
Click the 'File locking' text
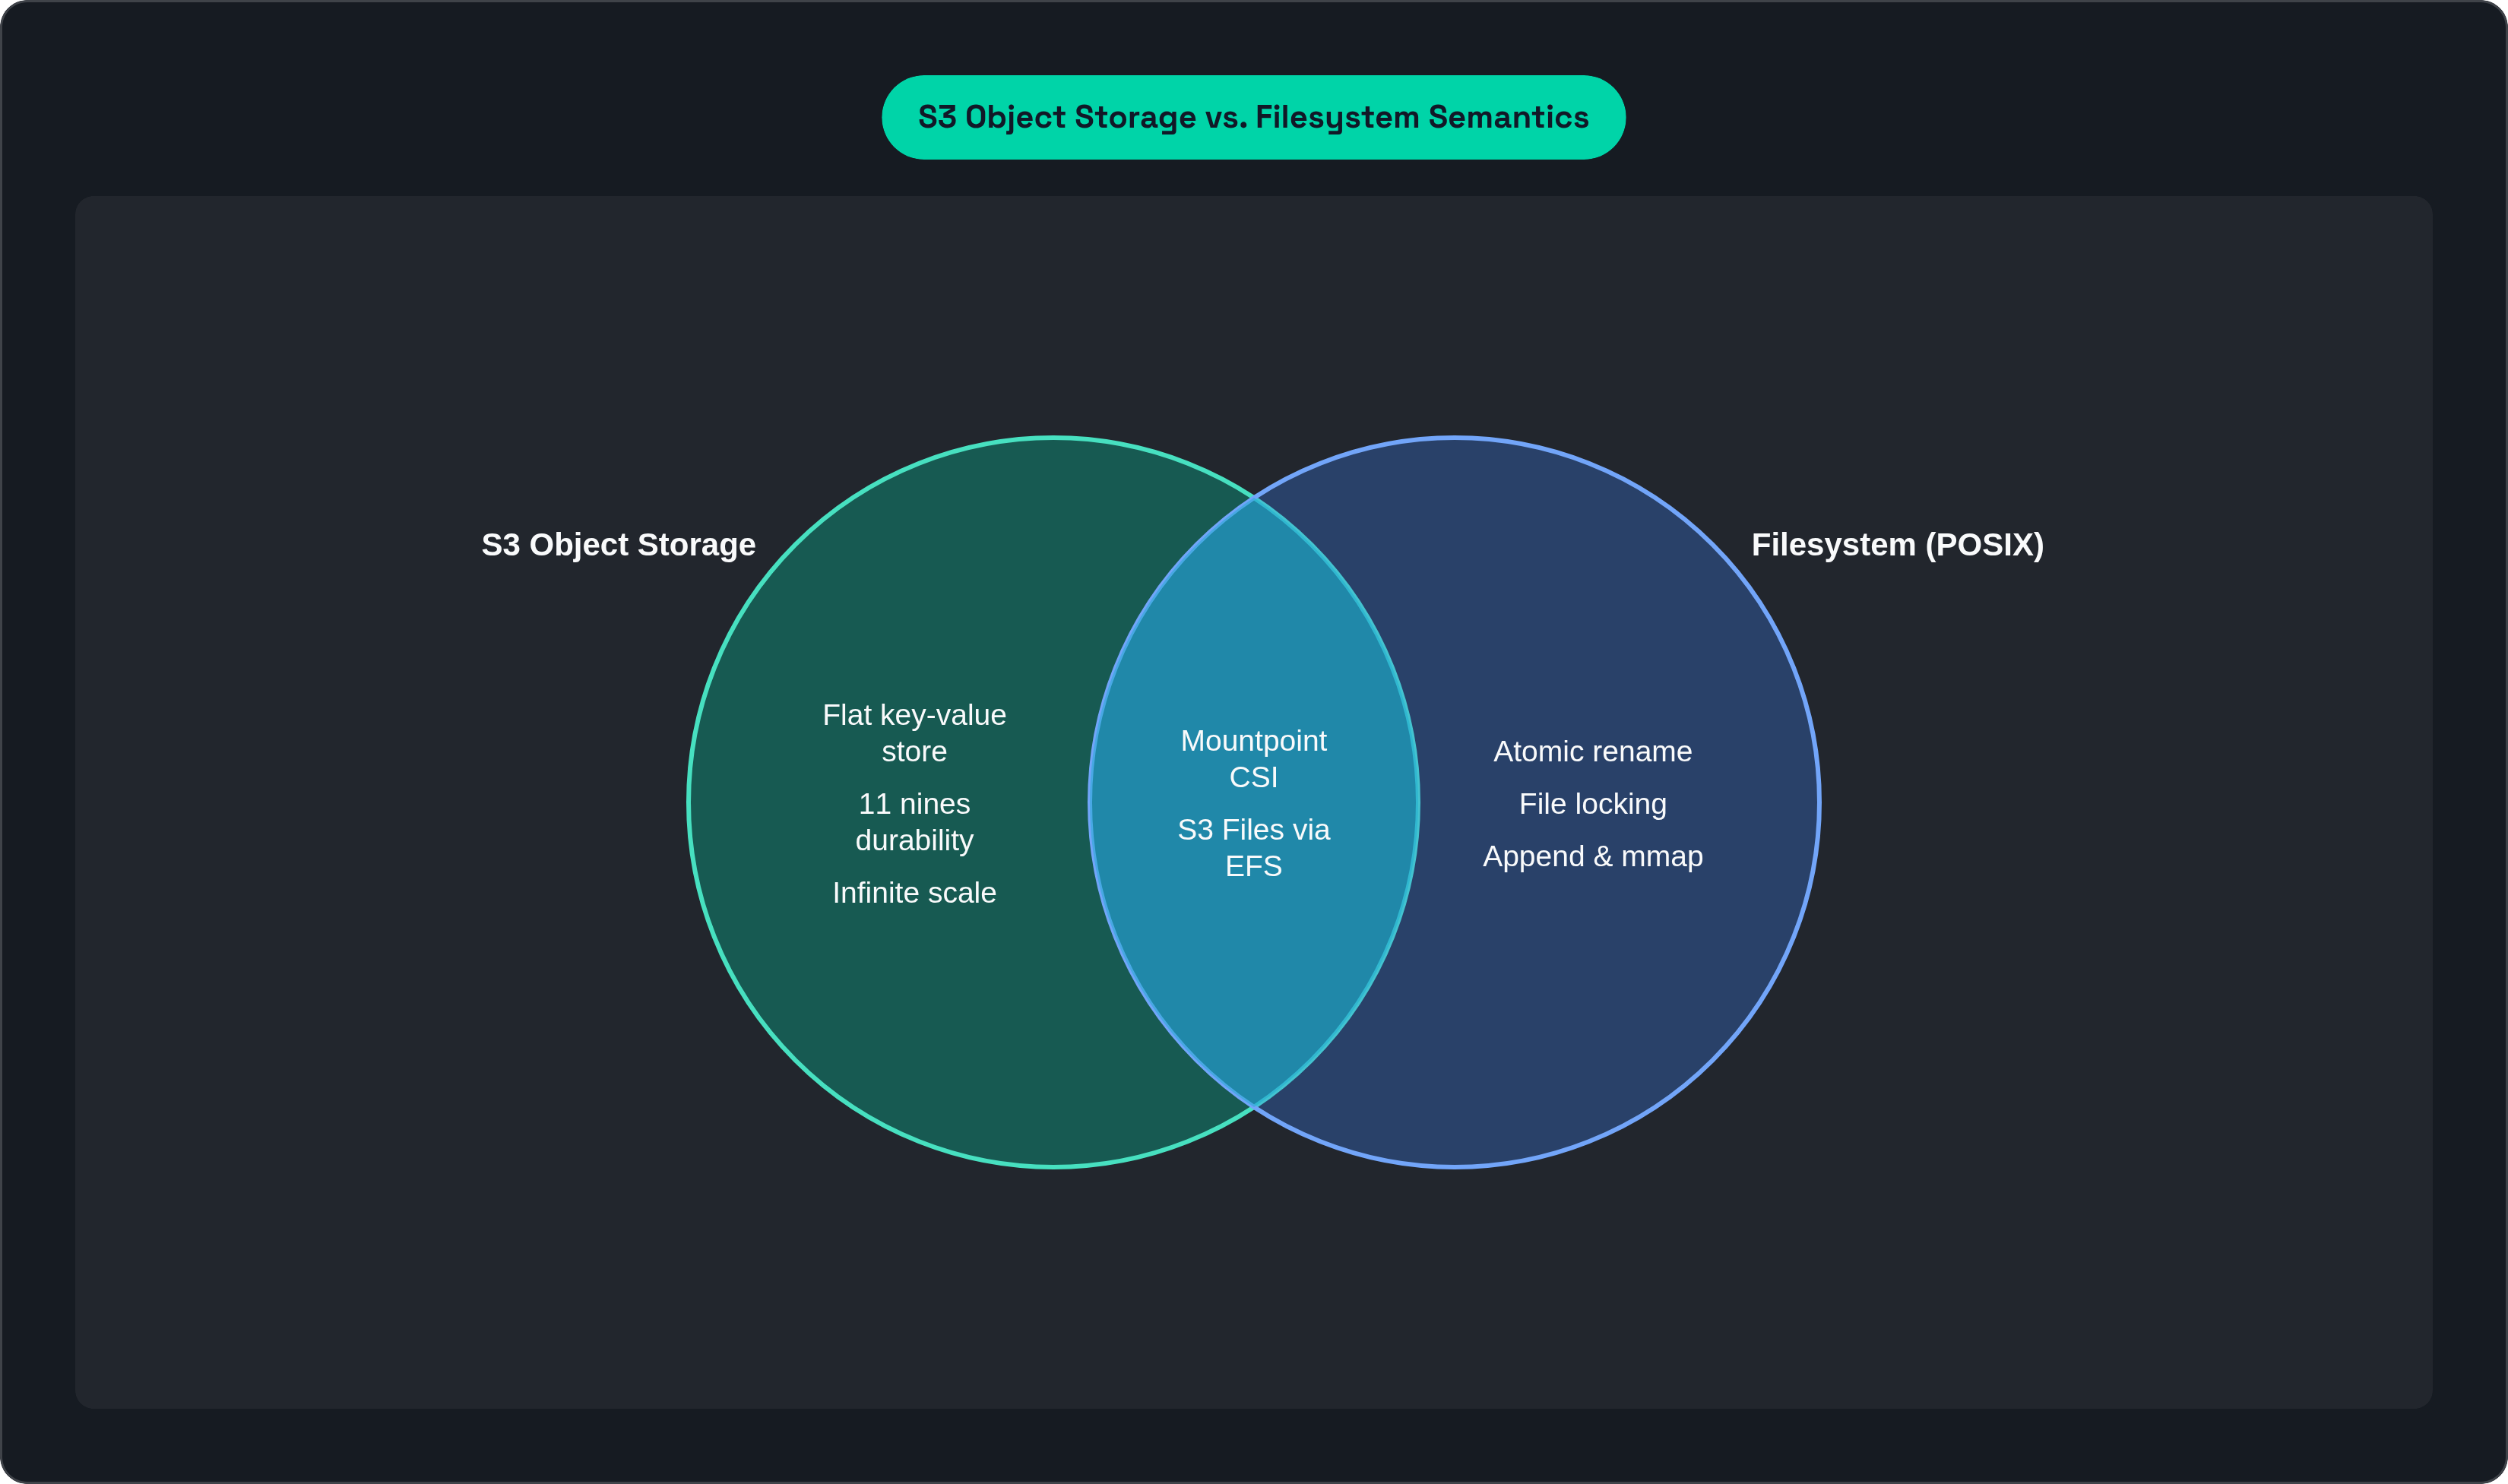1592,803
